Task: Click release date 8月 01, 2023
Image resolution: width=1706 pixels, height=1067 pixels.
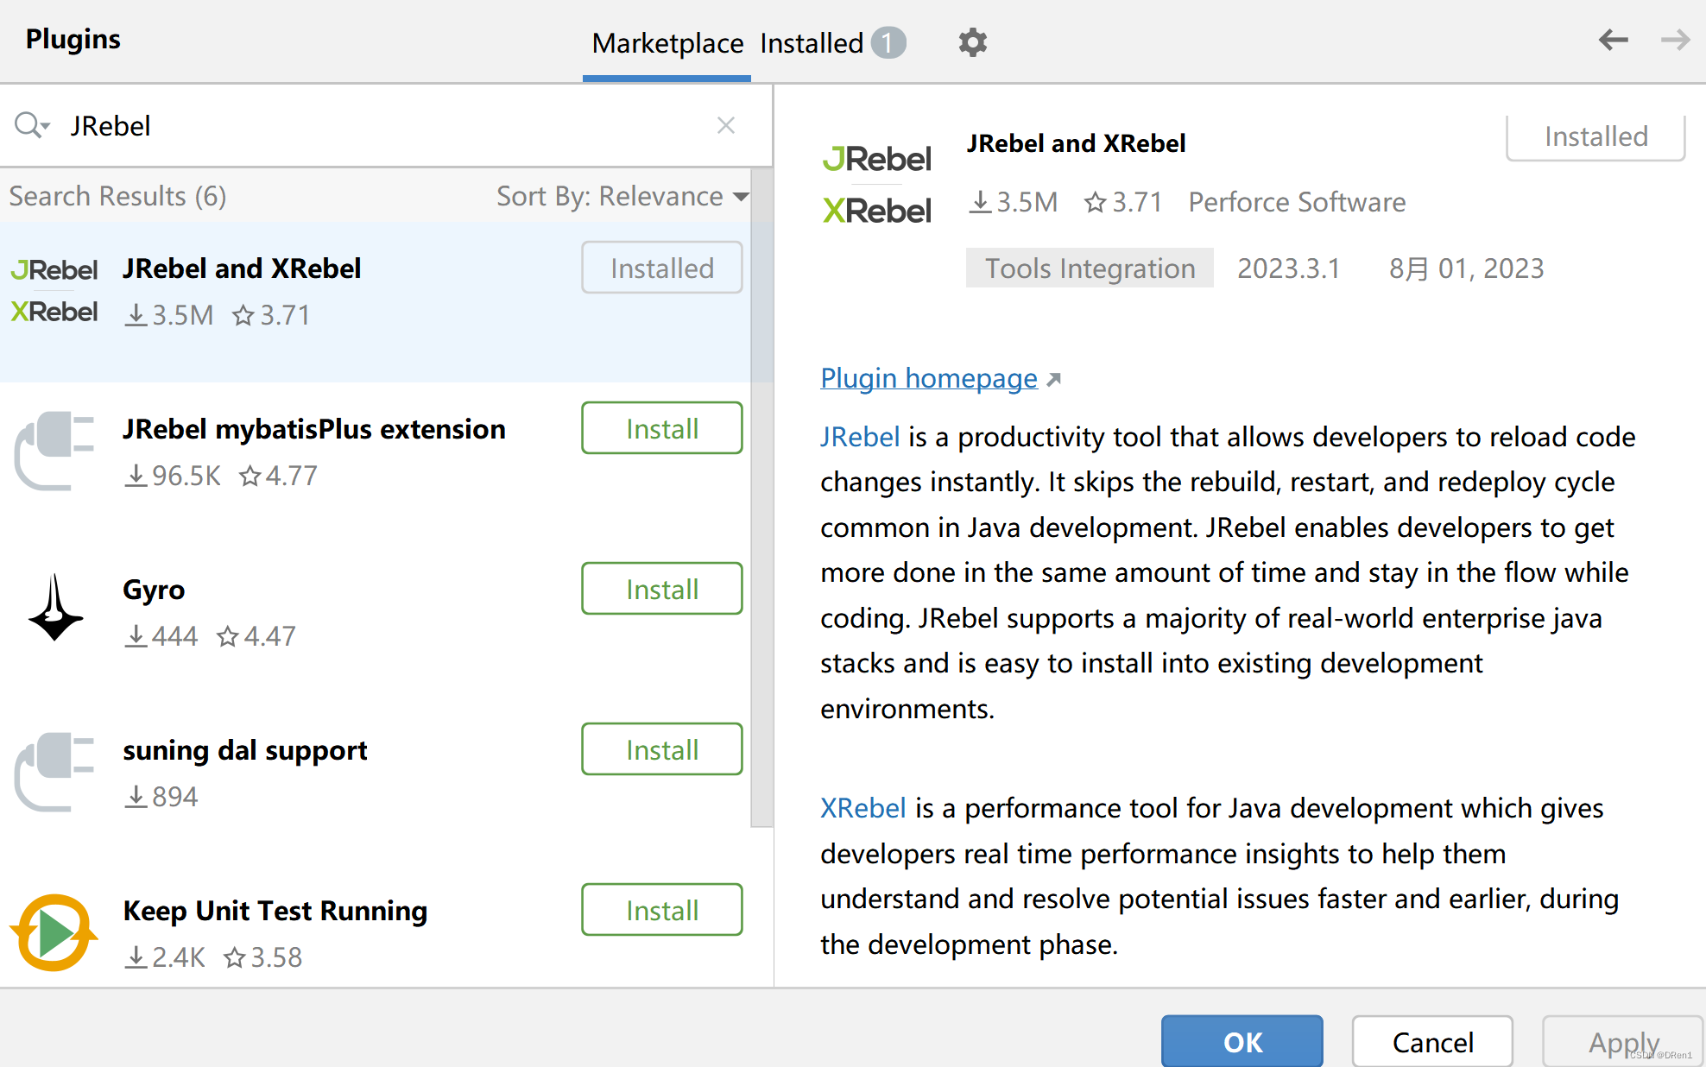Action: pos(1466,268)
